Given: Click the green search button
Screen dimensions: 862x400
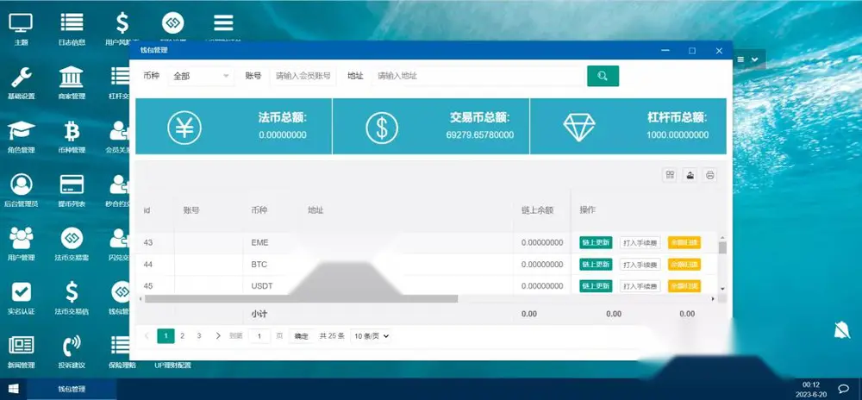Looking at the screenshot, I should [603, 76].
